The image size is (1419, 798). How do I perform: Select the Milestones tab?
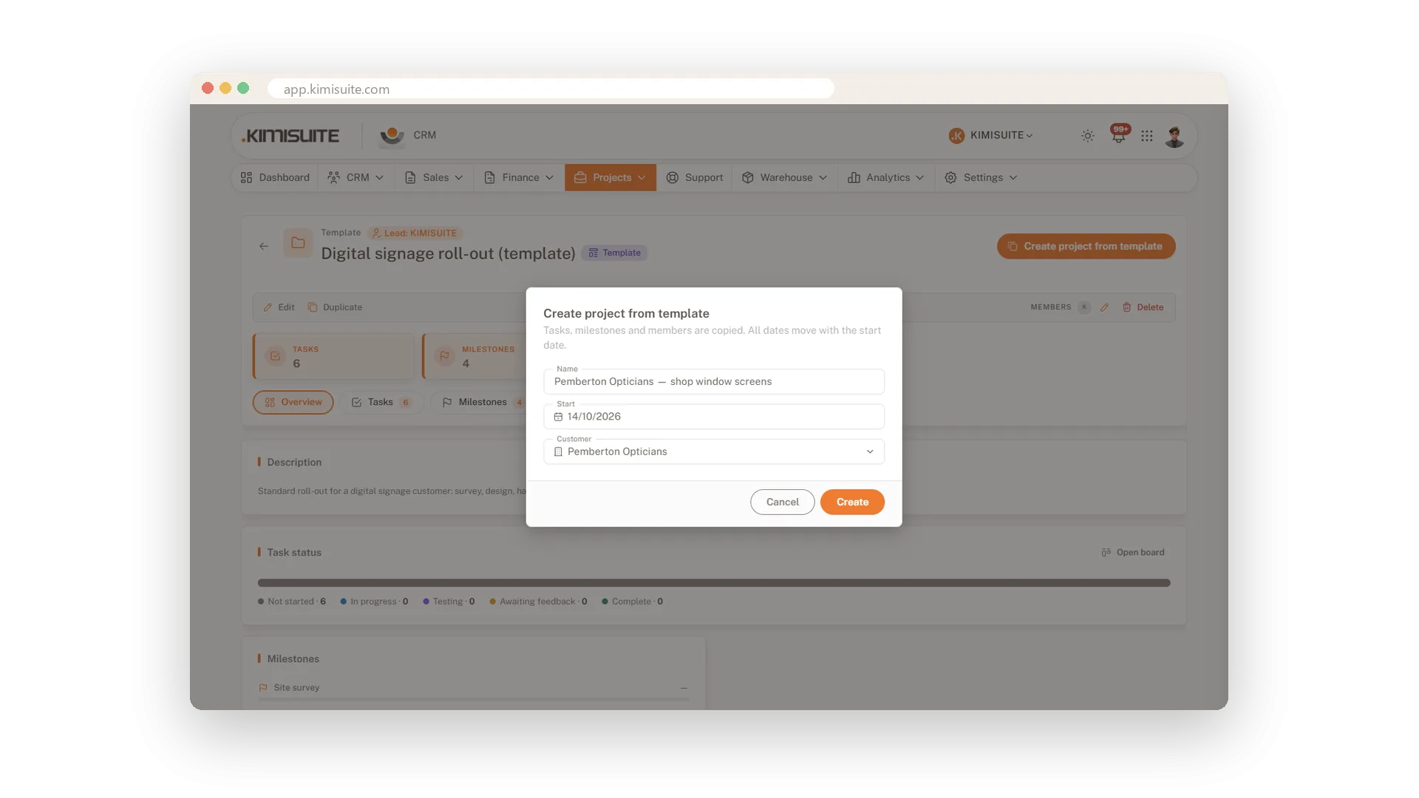click(x=481, y=402)
